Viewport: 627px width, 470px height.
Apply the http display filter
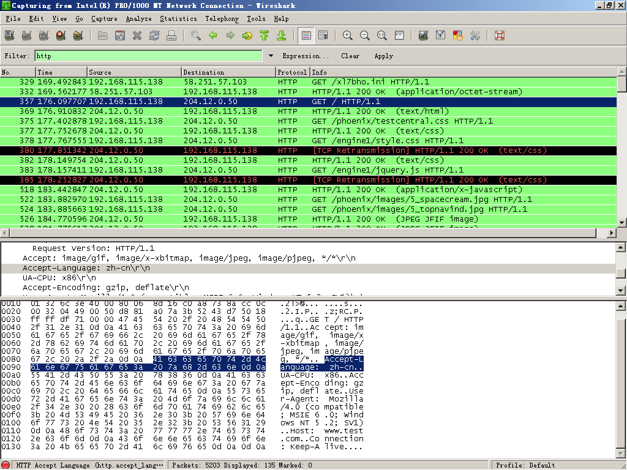[x=383, y=56]
